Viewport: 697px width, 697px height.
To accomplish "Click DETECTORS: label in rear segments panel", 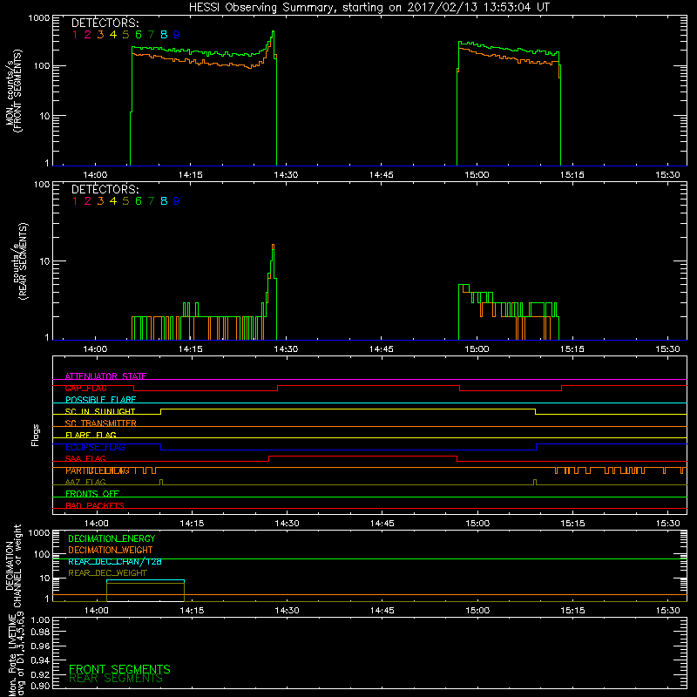I will point(105,189).
